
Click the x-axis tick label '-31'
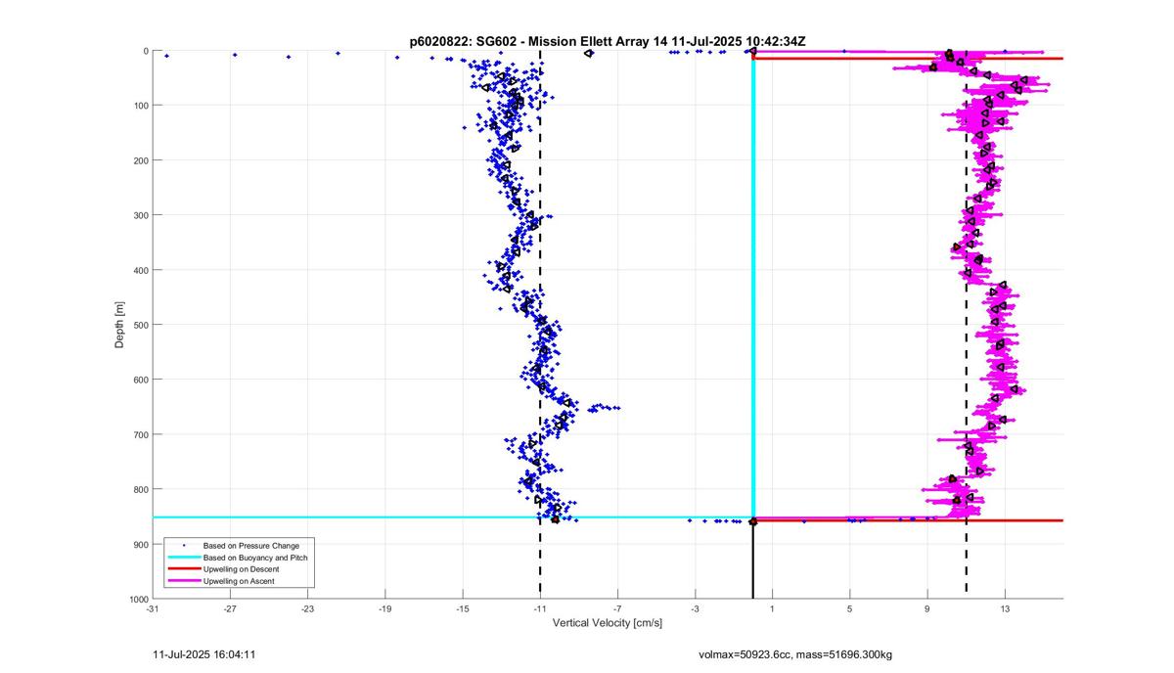[152, 608]
